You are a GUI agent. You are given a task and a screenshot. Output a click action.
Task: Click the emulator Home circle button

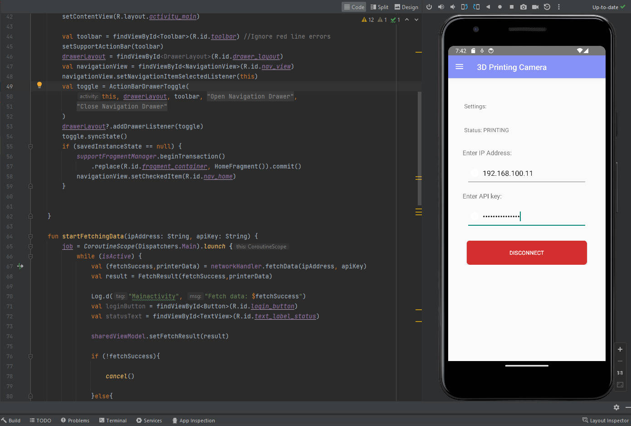point(500,7)
